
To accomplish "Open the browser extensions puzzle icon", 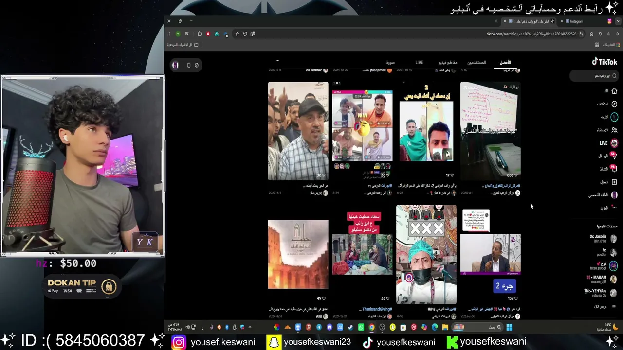I will [200, 34].
